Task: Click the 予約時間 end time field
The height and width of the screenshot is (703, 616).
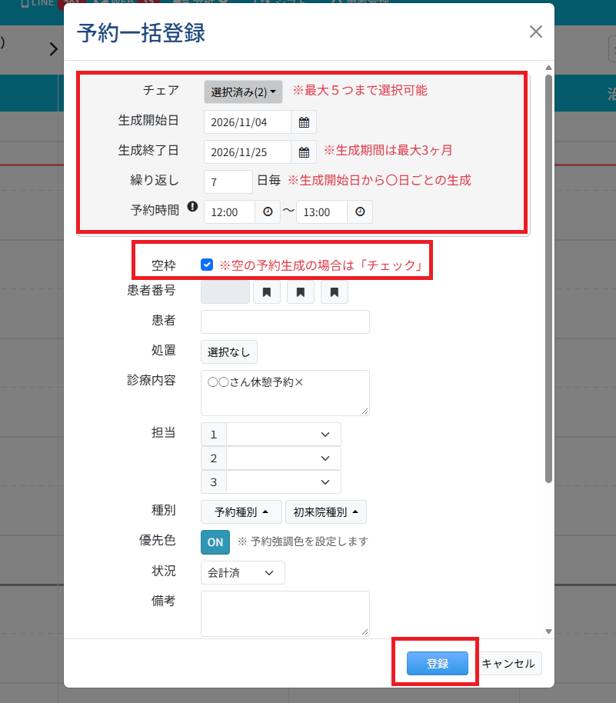Action: (322, 212)
